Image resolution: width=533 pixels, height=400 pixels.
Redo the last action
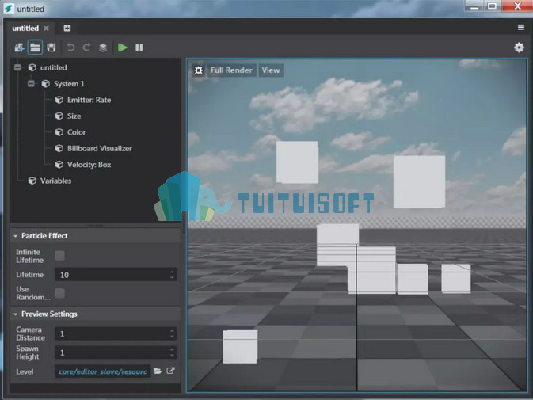click(x=86, y=48)
